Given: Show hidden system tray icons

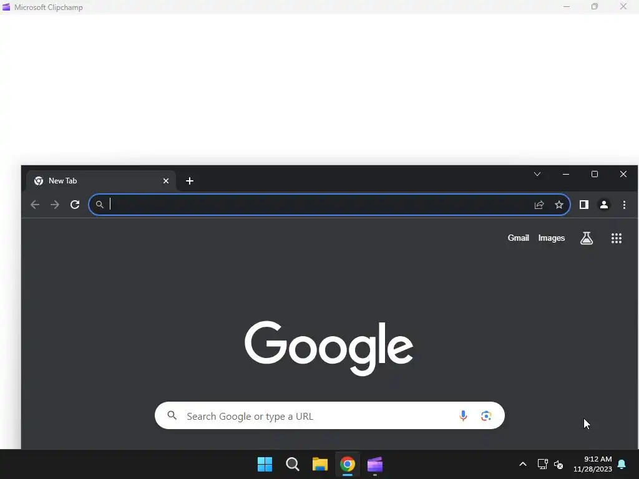Looking at the screenshot, I should [523, 464].
